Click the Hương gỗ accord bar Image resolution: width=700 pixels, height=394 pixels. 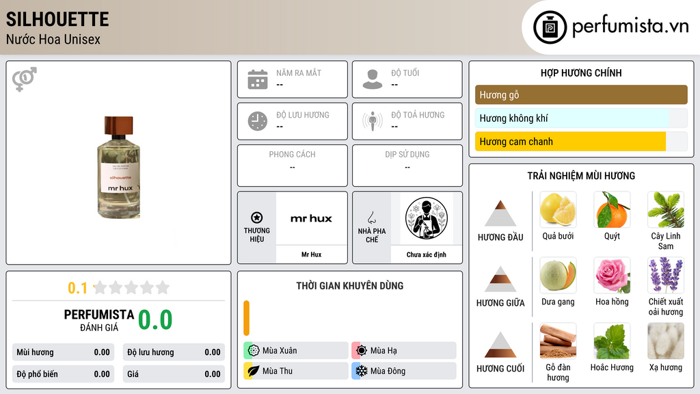pyautogui.click(x=581, y=94)
